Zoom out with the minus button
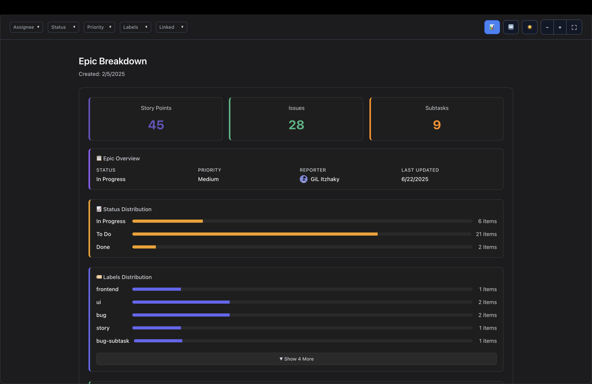 [x=547, y=27]
